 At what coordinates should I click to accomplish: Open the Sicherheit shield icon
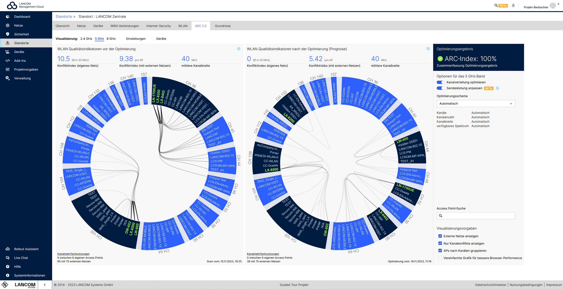pyautogui.click(x=8, y=34)
